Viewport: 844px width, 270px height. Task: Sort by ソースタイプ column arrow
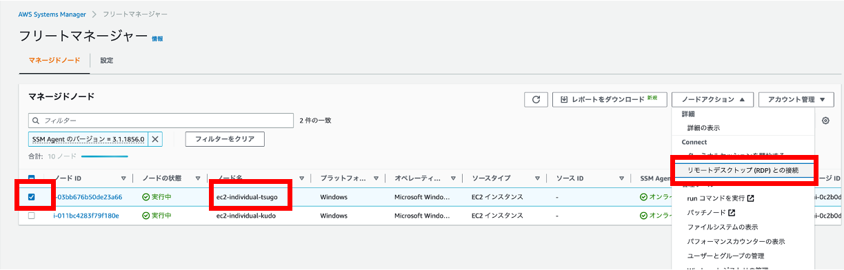click(538, 178)
